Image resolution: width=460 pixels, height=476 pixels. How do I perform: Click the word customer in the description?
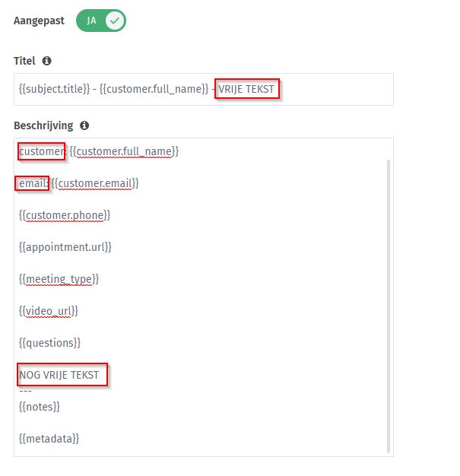point(42,151)
